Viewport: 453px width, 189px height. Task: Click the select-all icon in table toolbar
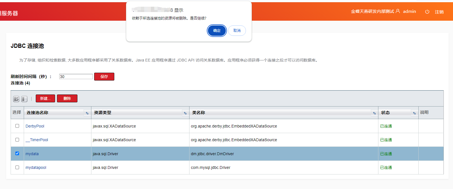tap(16, 99)
